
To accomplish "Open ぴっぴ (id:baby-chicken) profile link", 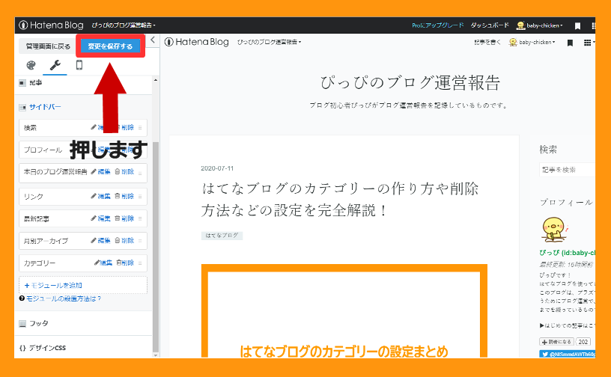I will [568, 253].
